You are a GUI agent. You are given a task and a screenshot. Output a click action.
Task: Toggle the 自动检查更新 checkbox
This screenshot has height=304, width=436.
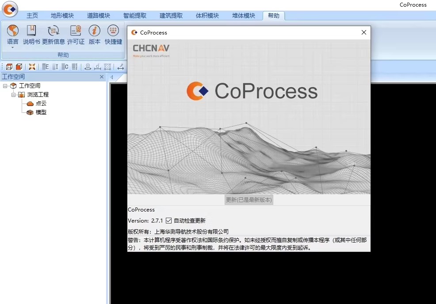[x=168, y=220]
